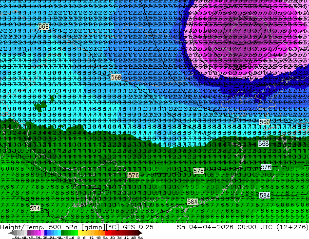
Task: Click the '[gdmp]' unit label
Action: (94, 227)
